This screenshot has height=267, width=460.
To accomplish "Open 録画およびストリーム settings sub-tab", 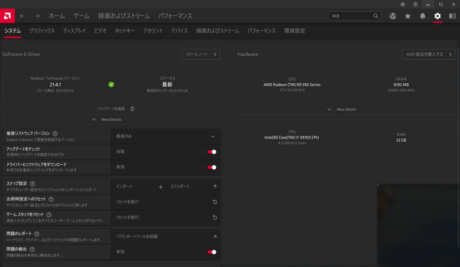I will pos(218,31).
